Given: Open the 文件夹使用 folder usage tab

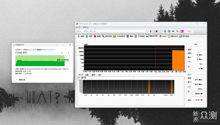Looking at the screenshot, I should tap(119, 36).
